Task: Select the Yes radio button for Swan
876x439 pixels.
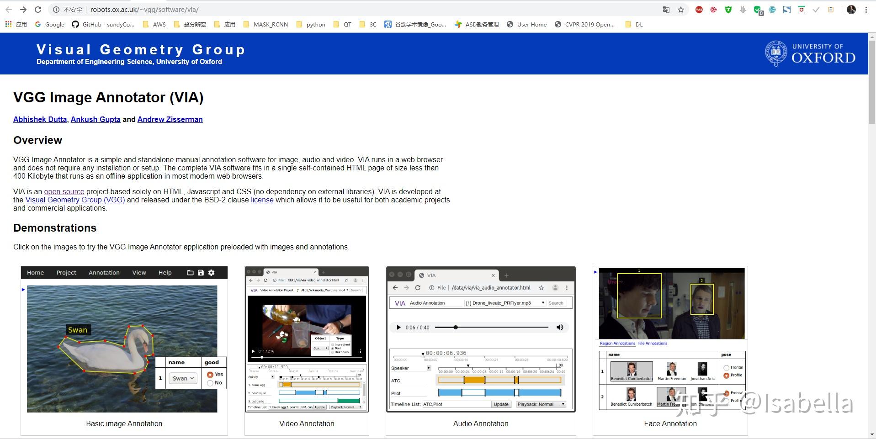Action: coord(209,374)
